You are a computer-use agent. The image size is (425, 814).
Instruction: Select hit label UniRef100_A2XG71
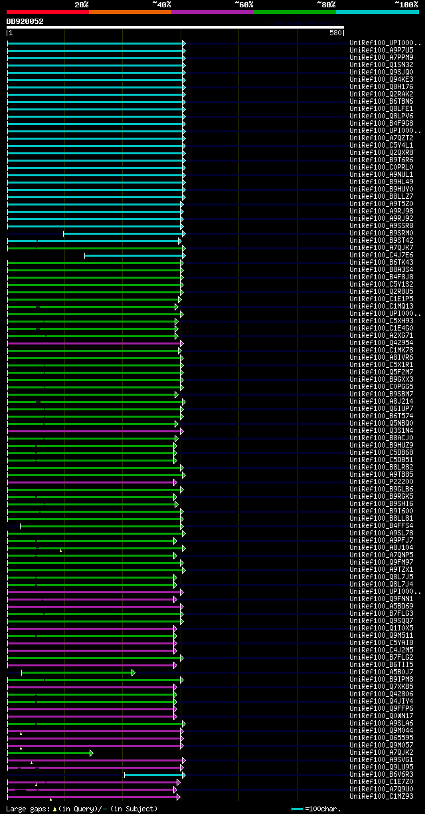(x=381, y=335)
